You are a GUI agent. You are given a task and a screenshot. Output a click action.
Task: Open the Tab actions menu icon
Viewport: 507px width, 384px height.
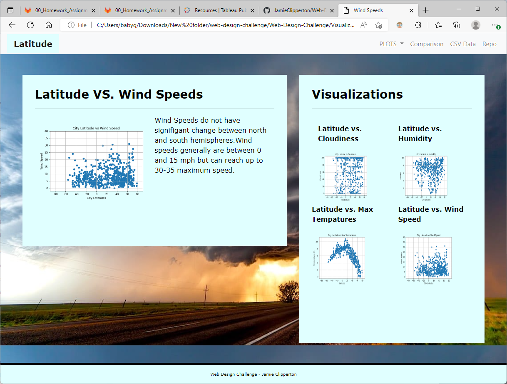(x=10, y=9)
